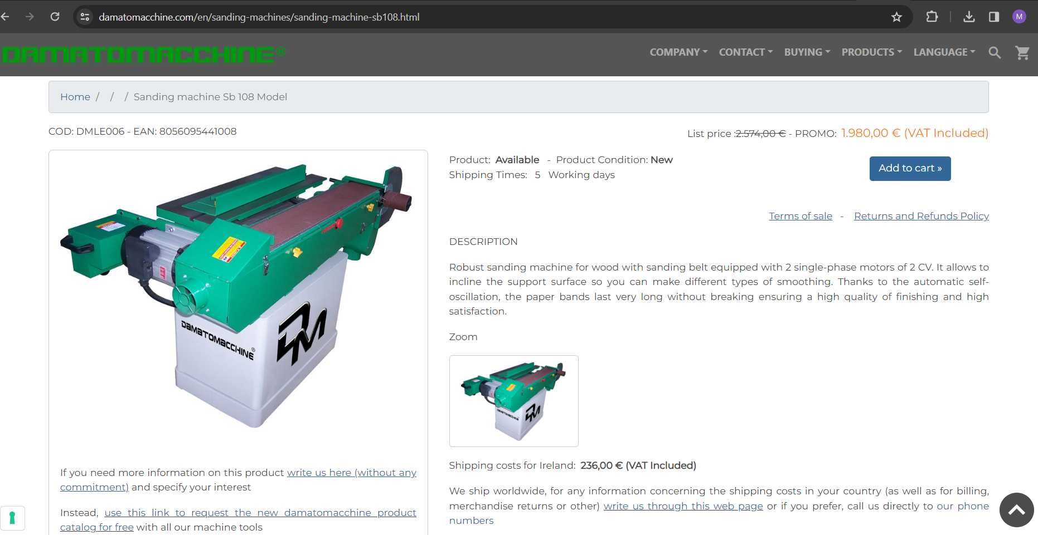Toggle the browser side panel icon

pos(994,17)
